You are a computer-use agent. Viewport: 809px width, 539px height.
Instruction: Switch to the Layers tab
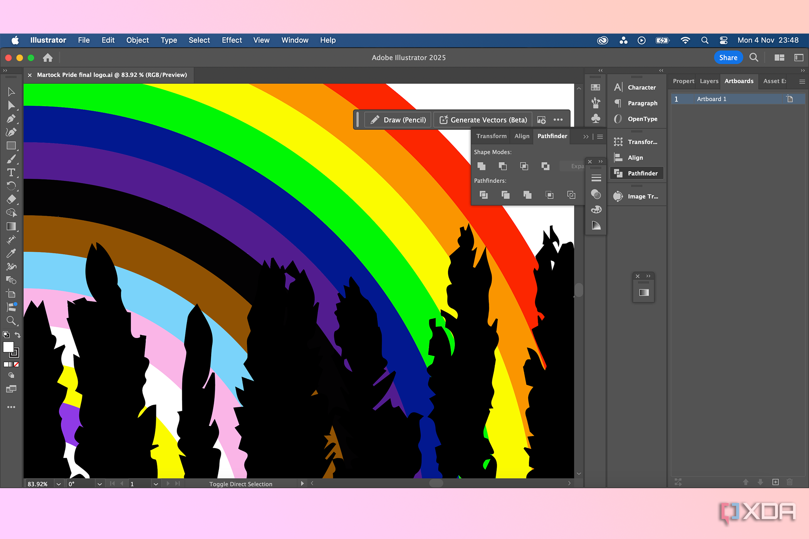pyautogui.click(x=709, y=81)
